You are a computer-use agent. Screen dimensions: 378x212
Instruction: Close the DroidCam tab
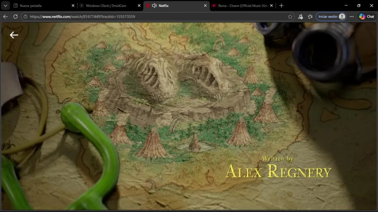click(x=139, y=6)
